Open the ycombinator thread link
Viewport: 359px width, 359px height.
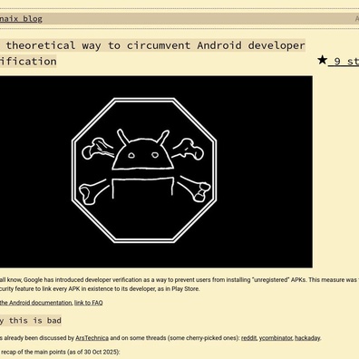point(276,338)
